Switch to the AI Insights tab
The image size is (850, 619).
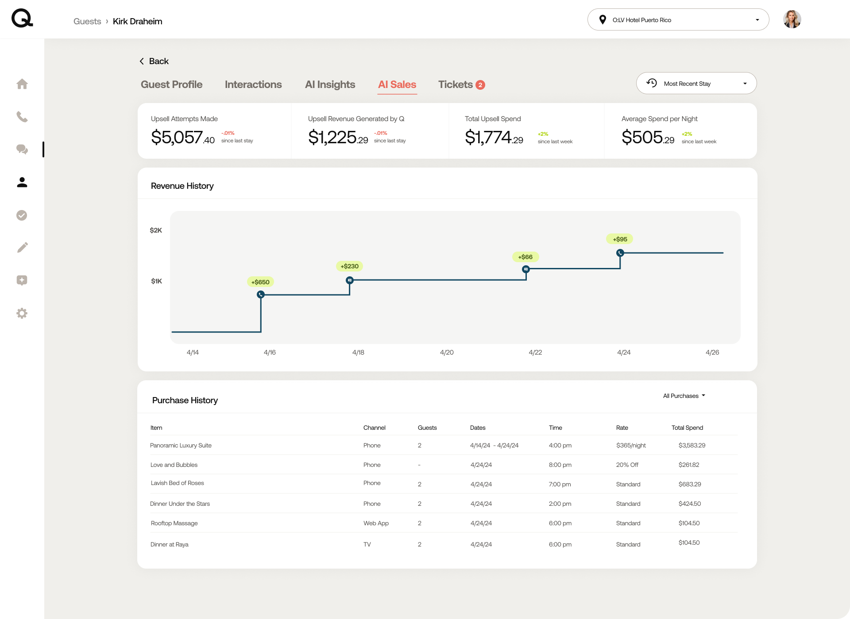point(330,84)
